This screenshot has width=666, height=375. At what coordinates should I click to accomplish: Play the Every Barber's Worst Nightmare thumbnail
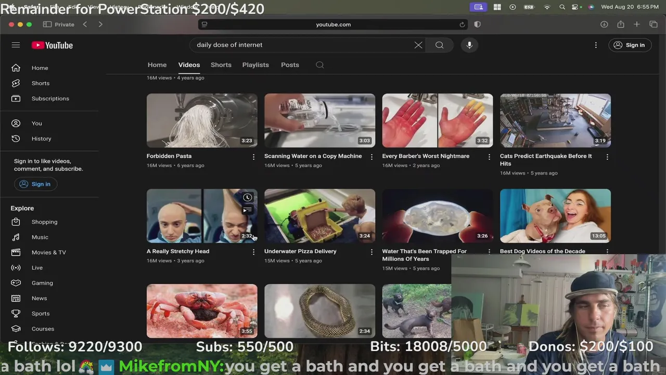click(438, 120)
